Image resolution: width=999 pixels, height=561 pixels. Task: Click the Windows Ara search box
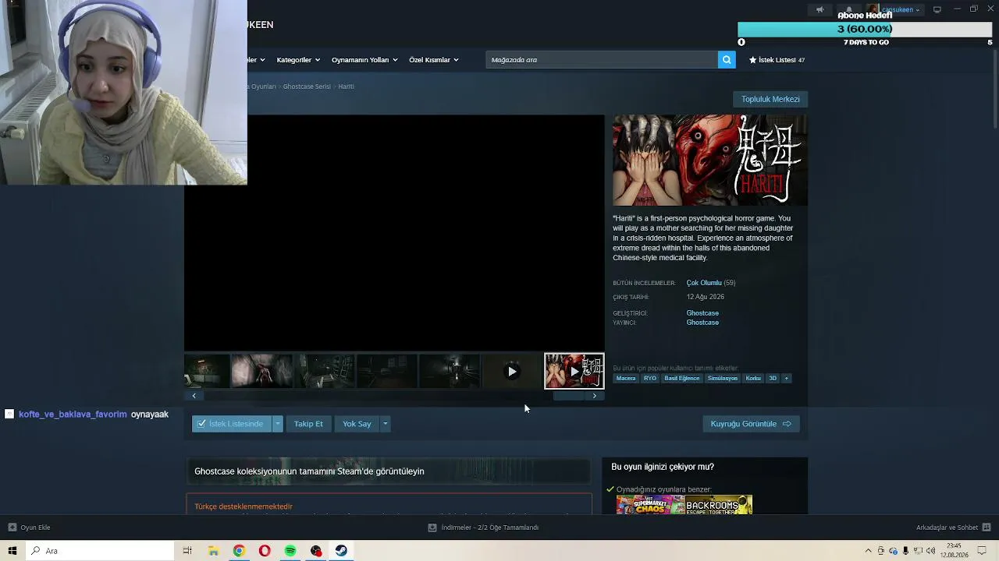[100, 551]
